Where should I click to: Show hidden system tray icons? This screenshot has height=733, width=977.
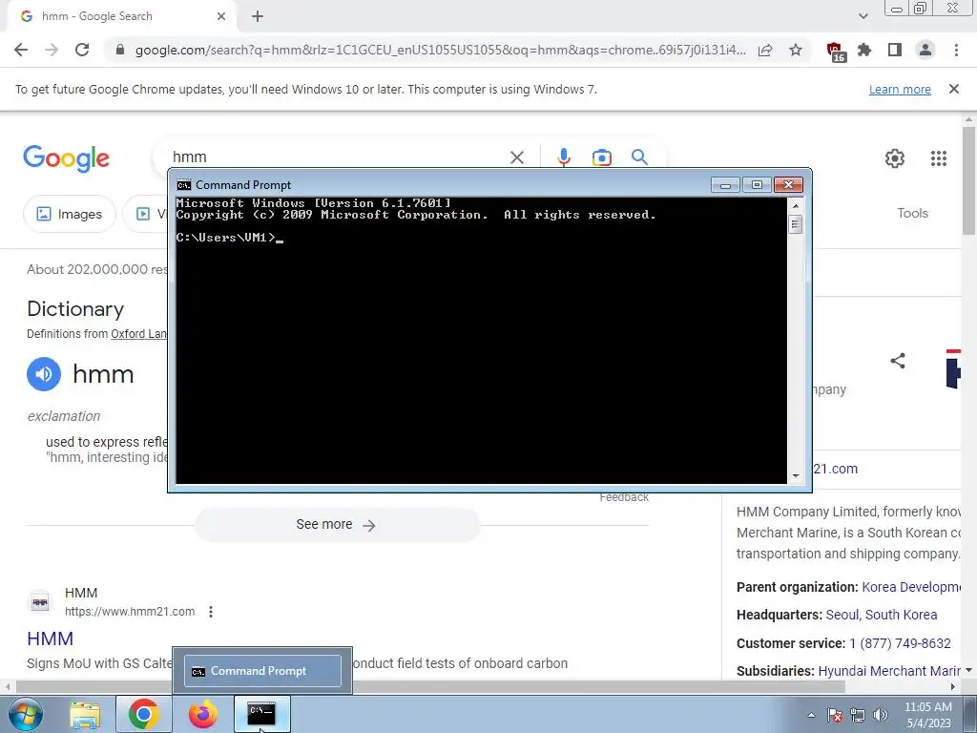point(811,715)
